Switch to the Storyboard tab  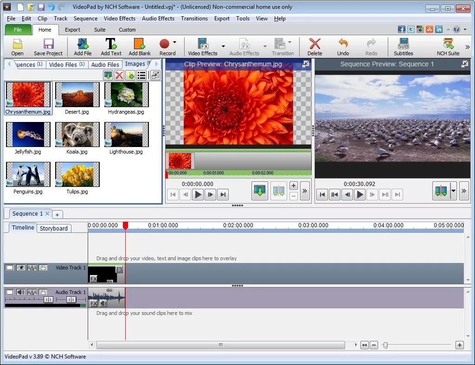coord(54,228)
